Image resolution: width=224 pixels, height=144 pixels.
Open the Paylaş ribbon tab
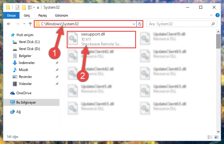[43, 15]
